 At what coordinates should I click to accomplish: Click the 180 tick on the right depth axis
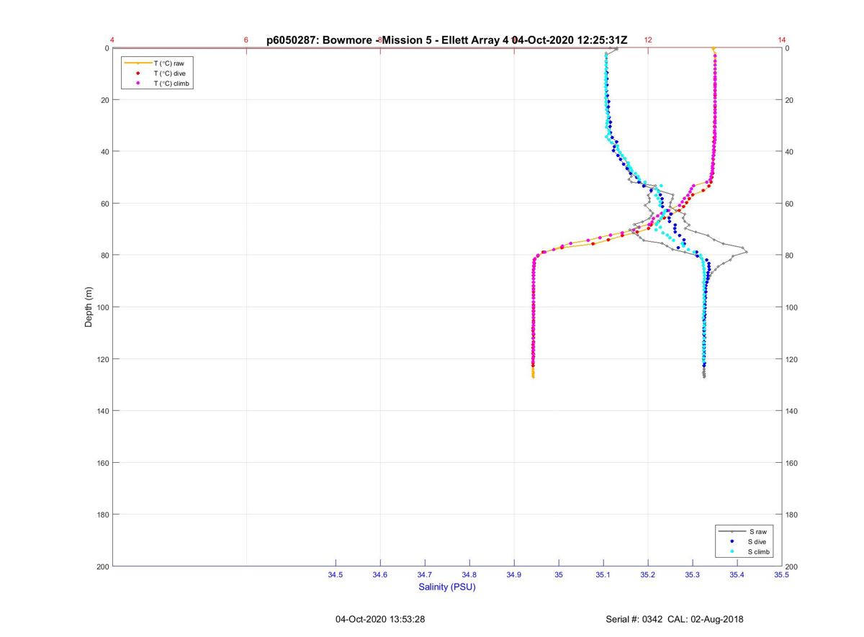point(792,515)
